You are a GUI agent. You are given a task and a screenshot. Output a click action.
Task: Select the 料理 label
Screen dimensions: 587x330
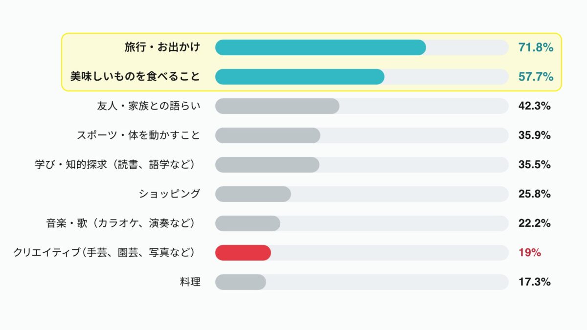190,282
